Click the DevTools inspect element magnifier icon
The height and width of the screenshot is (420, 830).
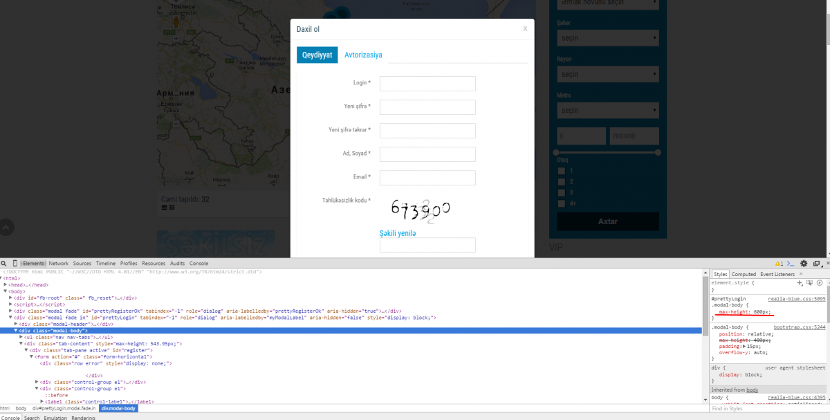[x=4, y=264]
